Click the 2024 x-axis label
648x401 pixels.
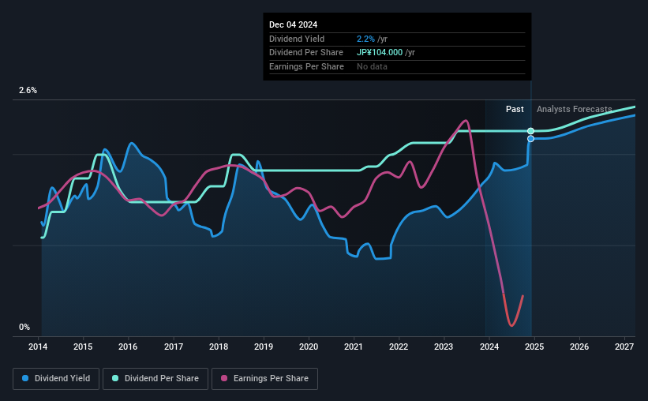489,347
